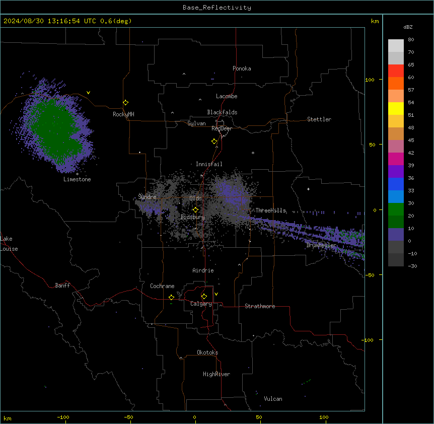Click the ThreeHills label
The image size is (434, 424).
270,210
